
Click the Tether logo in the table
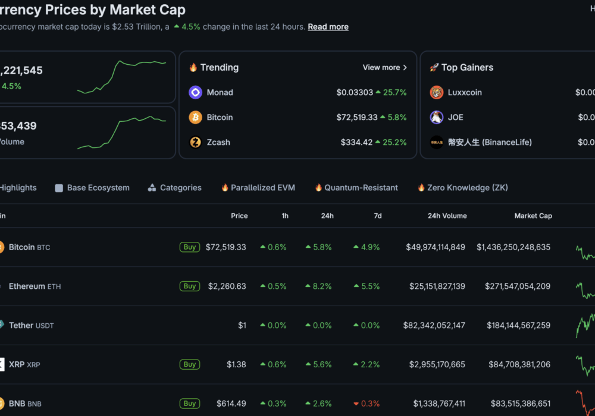point(1,325)
